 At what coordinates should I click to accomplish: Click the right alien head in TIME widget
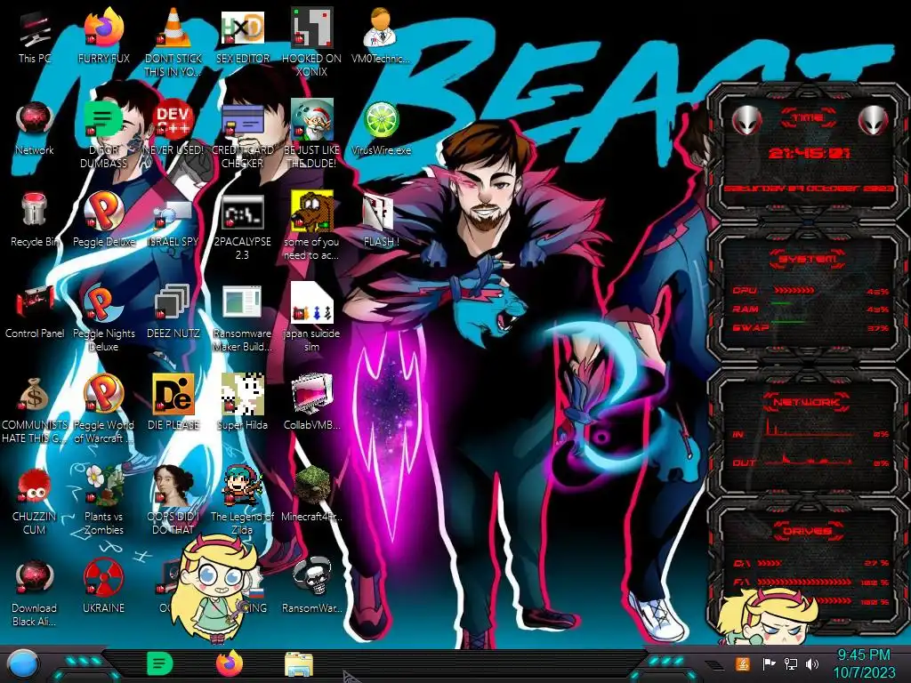point(873,120)
